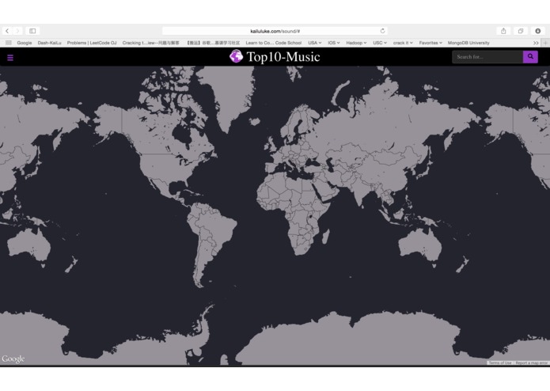The image size is (550, 391).
Task: Expand the USA bookmarks folder
Action: tap(315, 43)
